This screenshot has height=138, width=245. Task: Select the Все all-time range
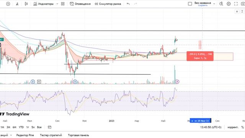39,127
